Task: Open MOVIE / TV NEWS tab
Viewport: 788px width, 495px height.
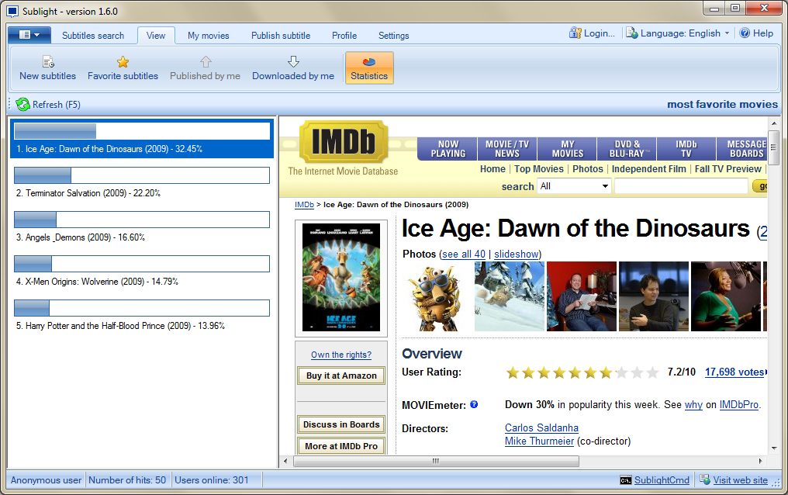Action: click(507, 149)
